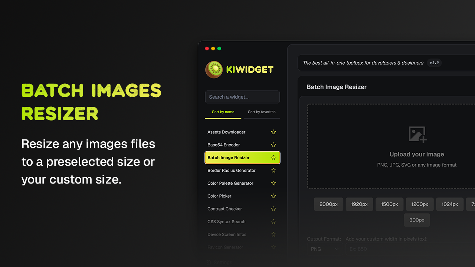Open the PNG output format dropdown
Screen dimensions: 475x267
point(324,249)
